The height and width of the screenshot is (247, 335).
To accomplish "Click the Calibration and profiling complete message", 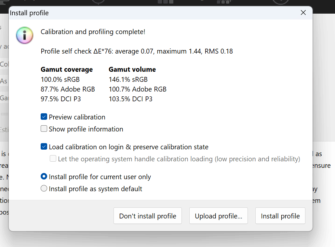I will click(x=93, y=32).
